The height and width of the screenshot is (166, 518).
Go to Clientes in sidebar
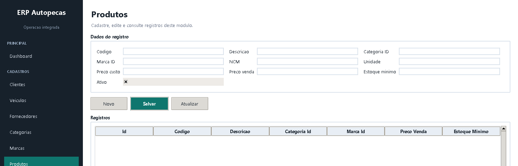[41, 84]
